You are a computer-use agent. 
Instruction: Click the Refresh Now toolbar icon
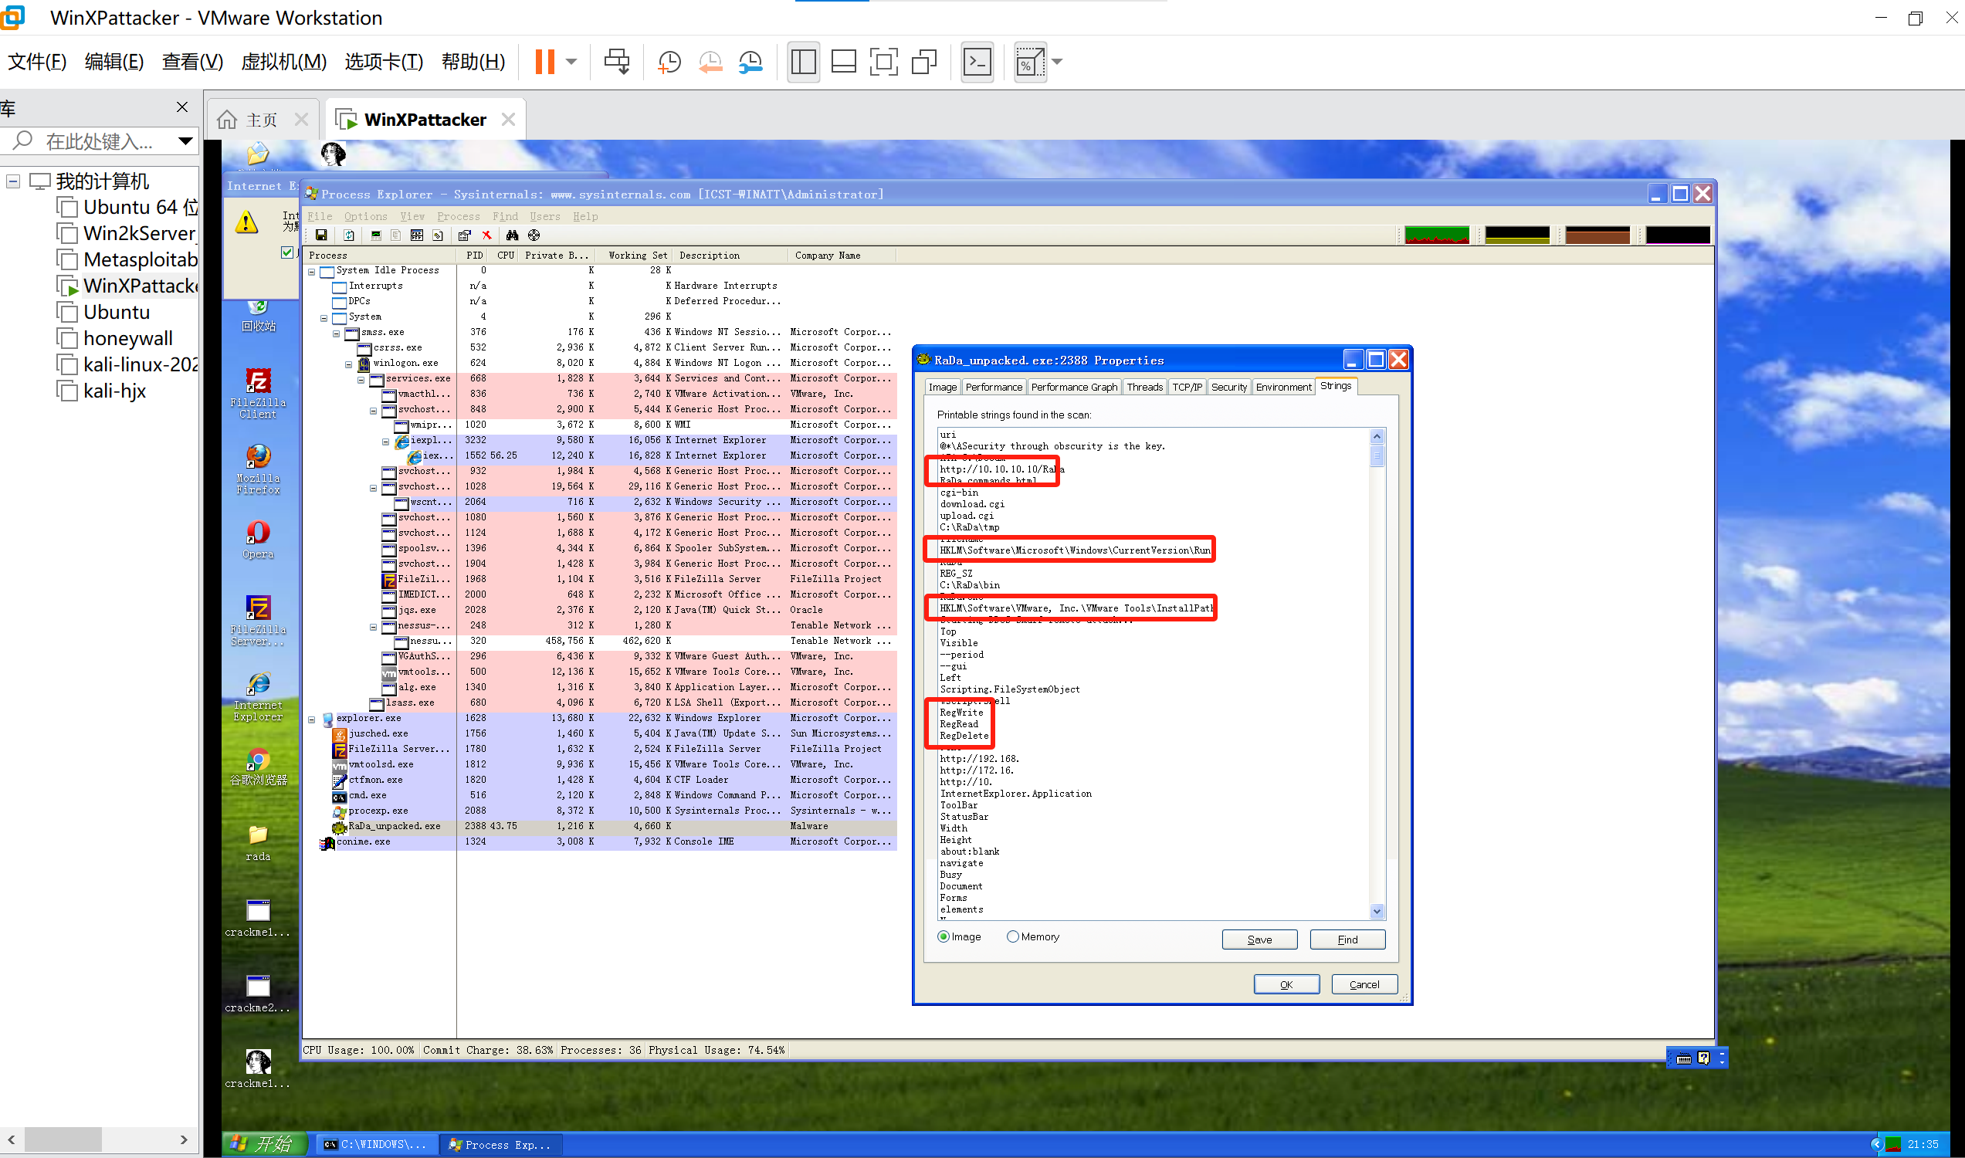pyautogui.click(x=349, y=235)
